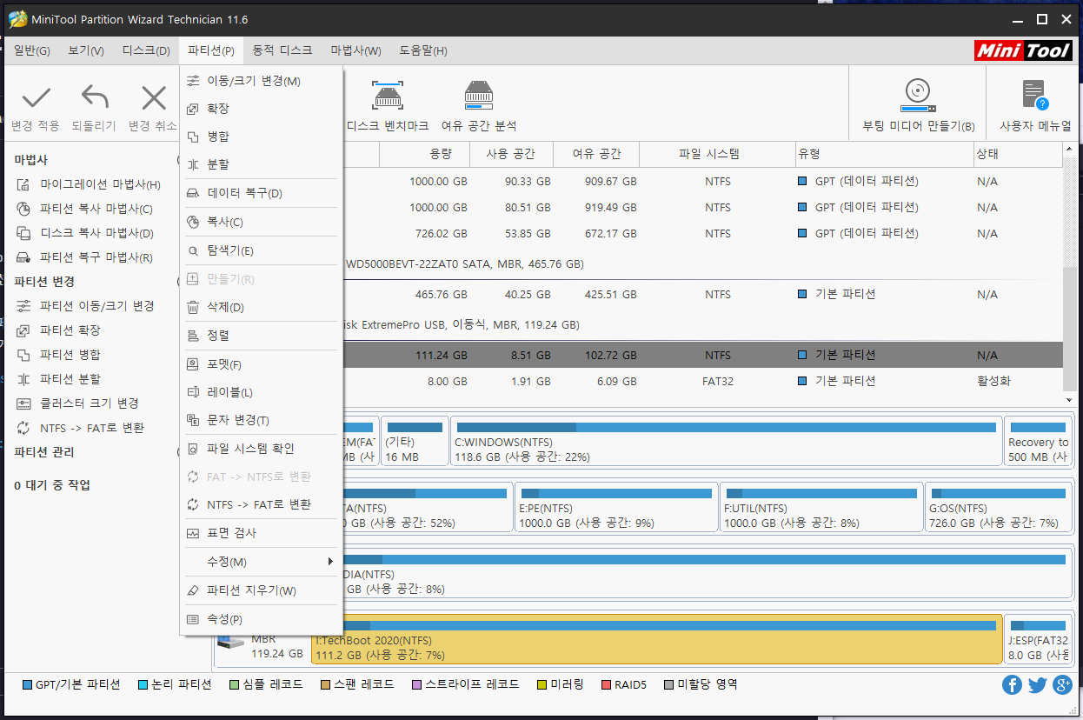Choose Check File System (파일 시스템 확인)
This screenshot has width=1083, height=720.
[262, 449]
